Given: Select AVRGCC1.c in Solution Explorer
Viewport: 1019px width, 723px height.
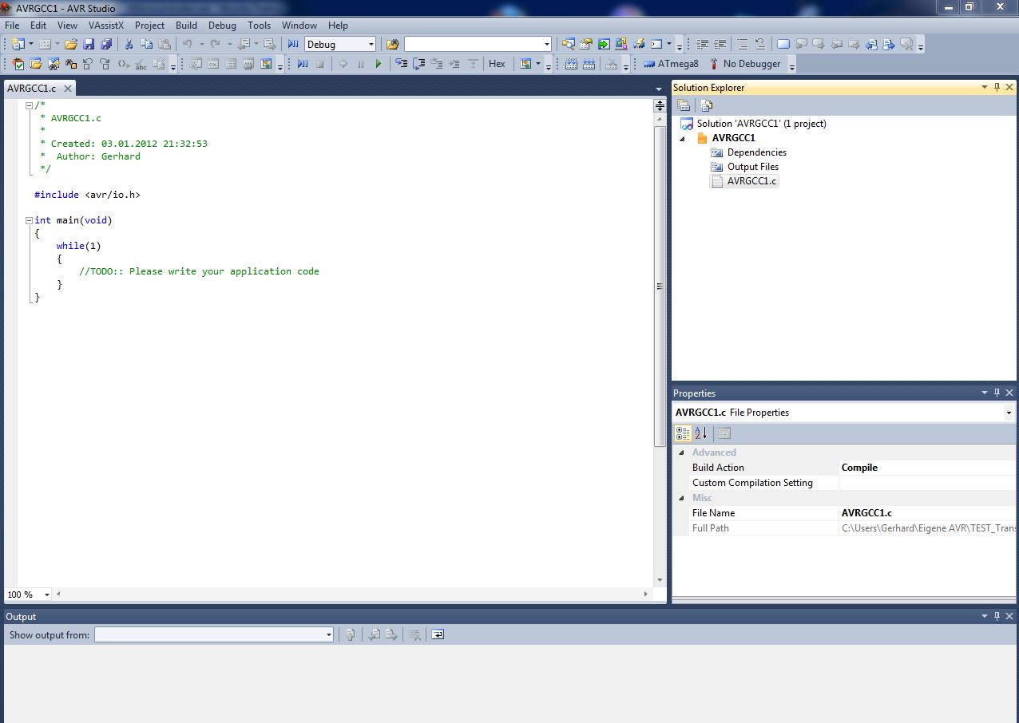Looking at the screenshot, I should (751, 181).
